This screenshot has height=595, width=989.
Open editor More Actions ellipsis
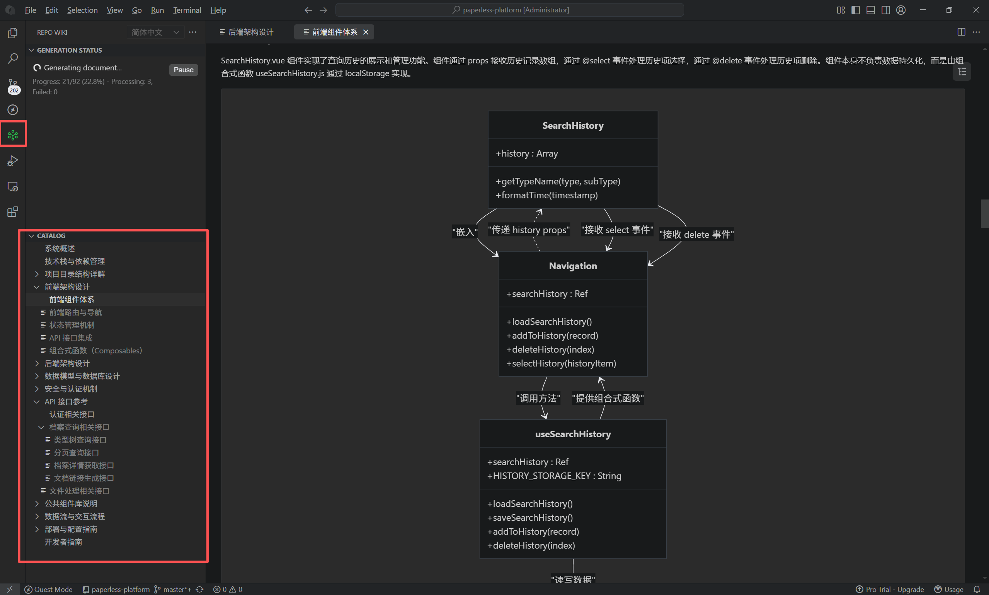coord(976,32)
